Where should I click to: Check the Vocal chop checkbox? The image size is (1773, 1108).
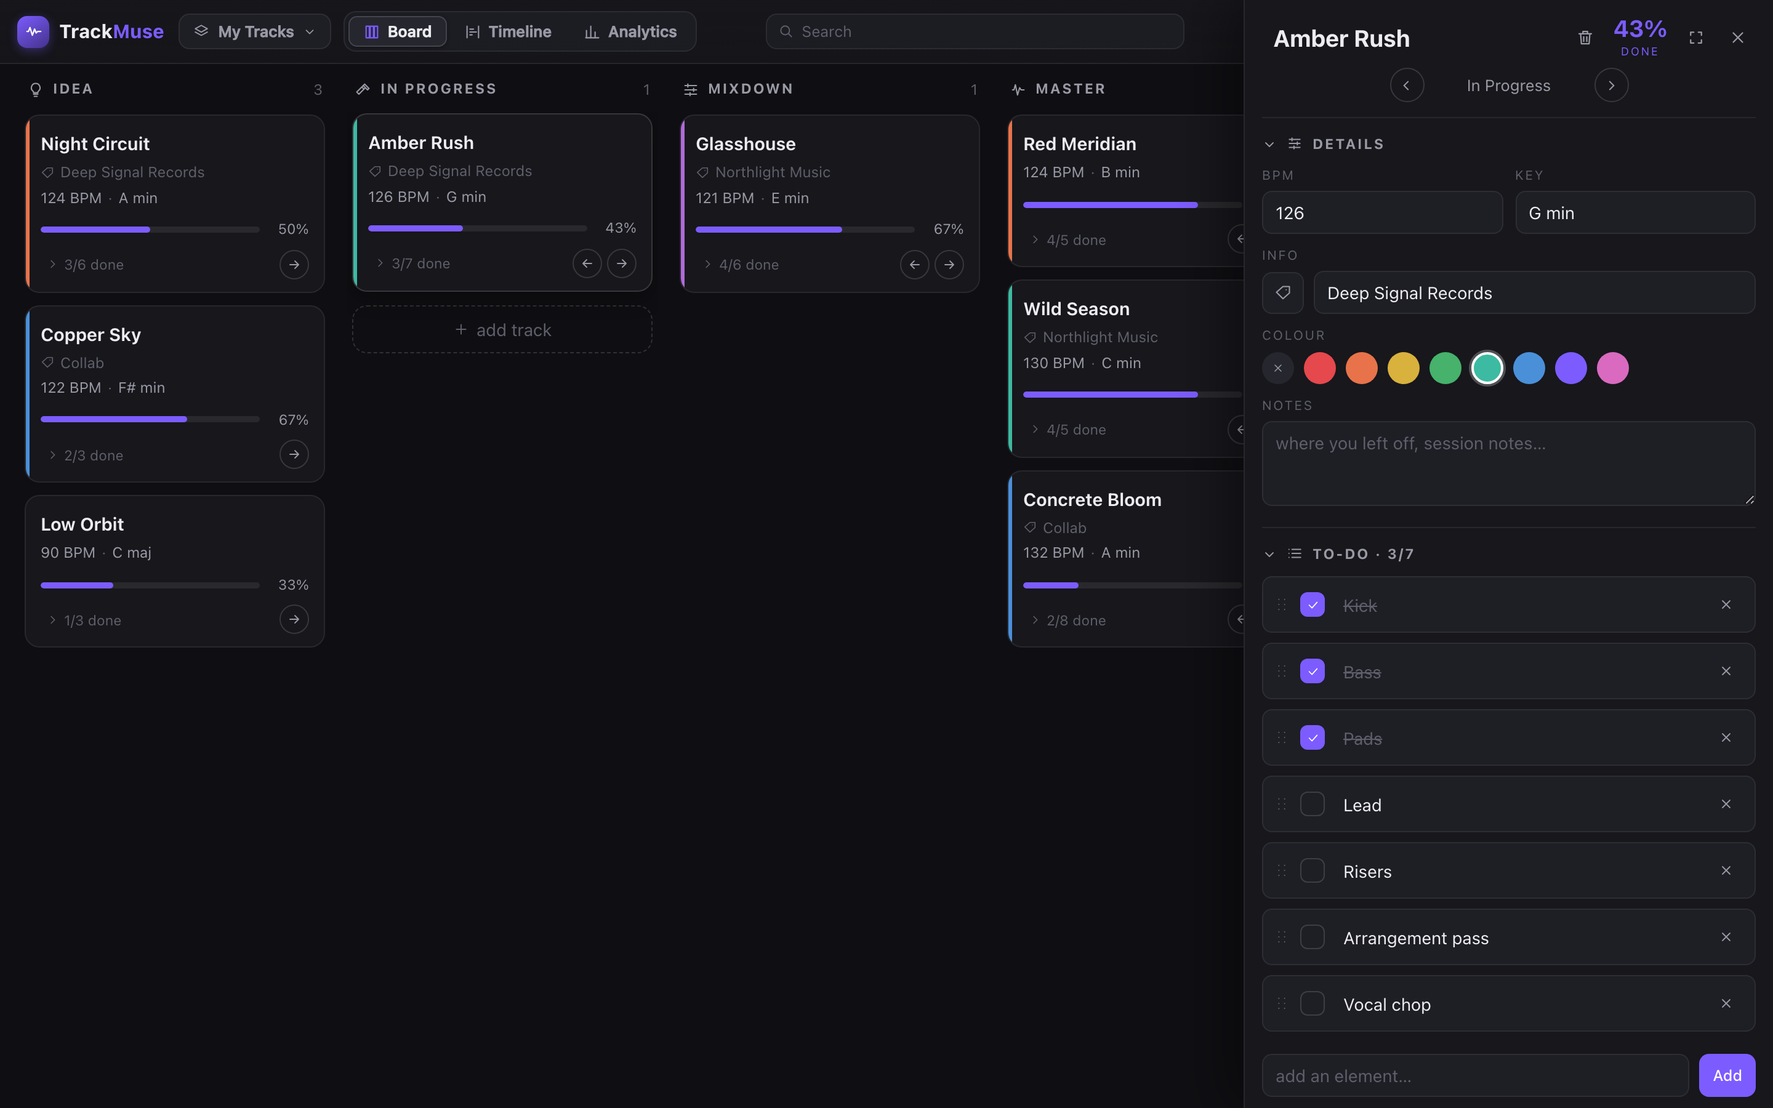[x=1312, y=1003]
